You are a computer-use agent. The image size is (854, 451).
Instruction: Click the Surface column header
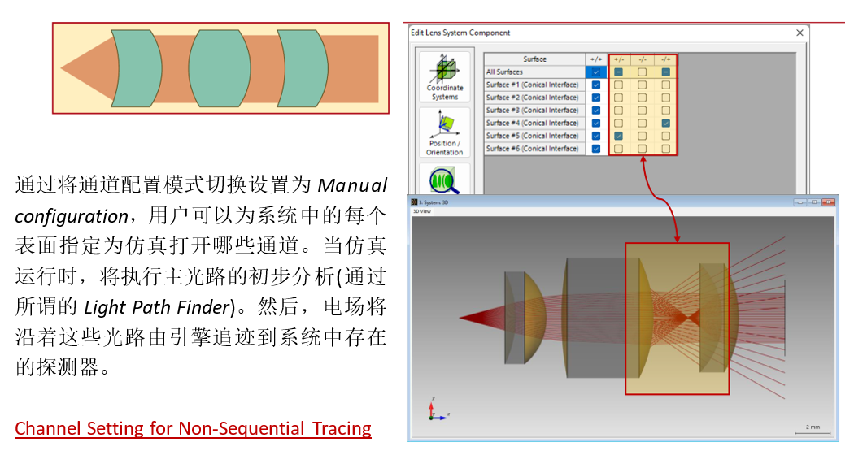[x=534, y=59]
